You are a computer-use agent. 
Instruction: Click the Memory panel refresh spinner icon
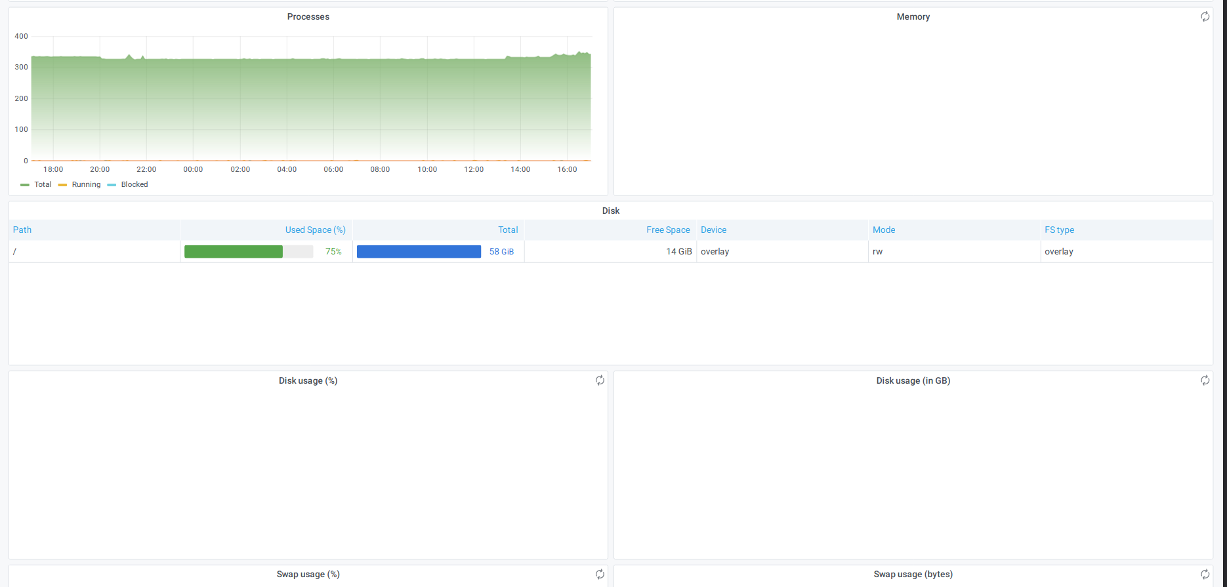click(x=1205, y=17)
